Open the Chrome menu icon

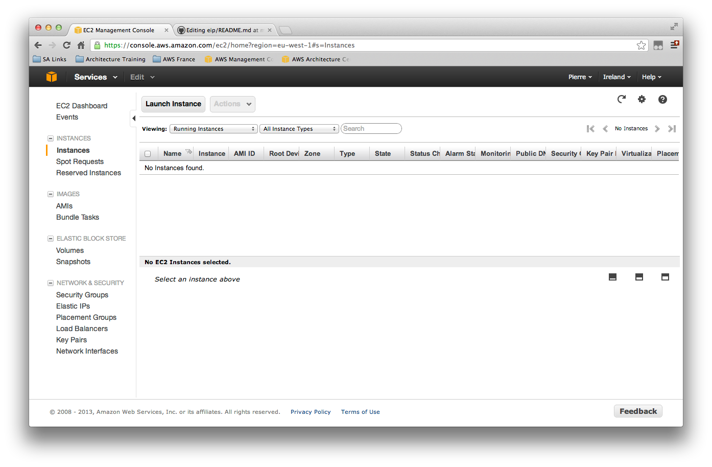[x=674, y=45]
